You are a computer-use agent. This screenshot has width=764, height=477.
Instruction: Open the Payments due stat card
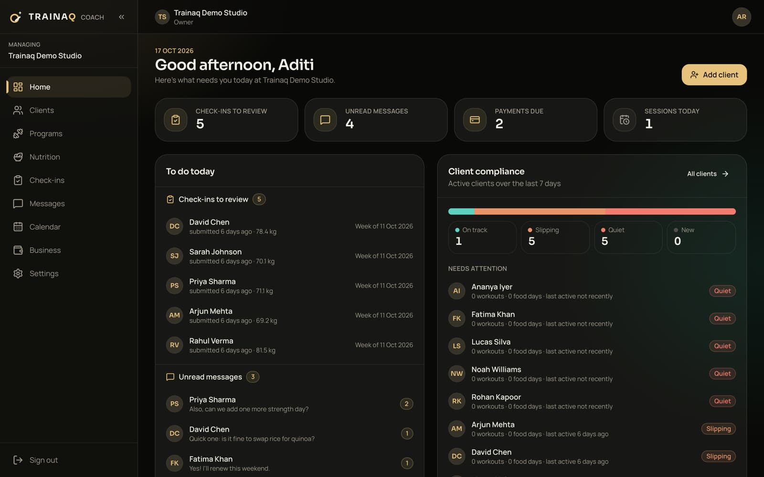point(525,120)
